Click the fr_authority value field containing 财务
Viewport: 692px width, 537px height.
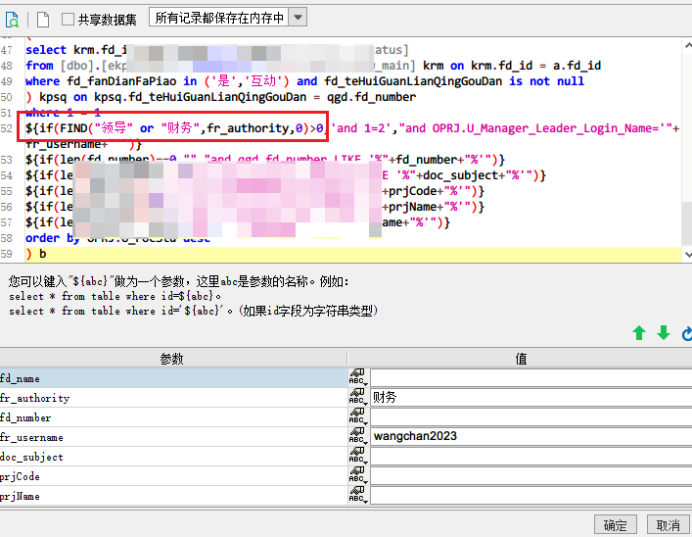coord(531,397)
